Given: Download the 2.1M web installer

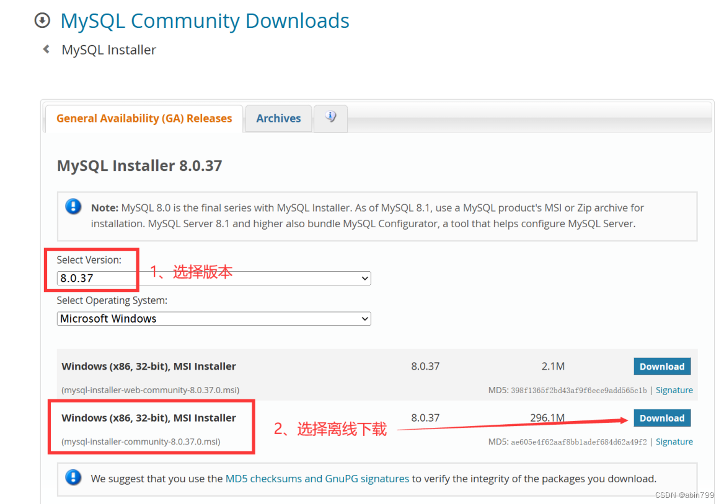Looking at the screenshot, I should [x=662, y=367].
